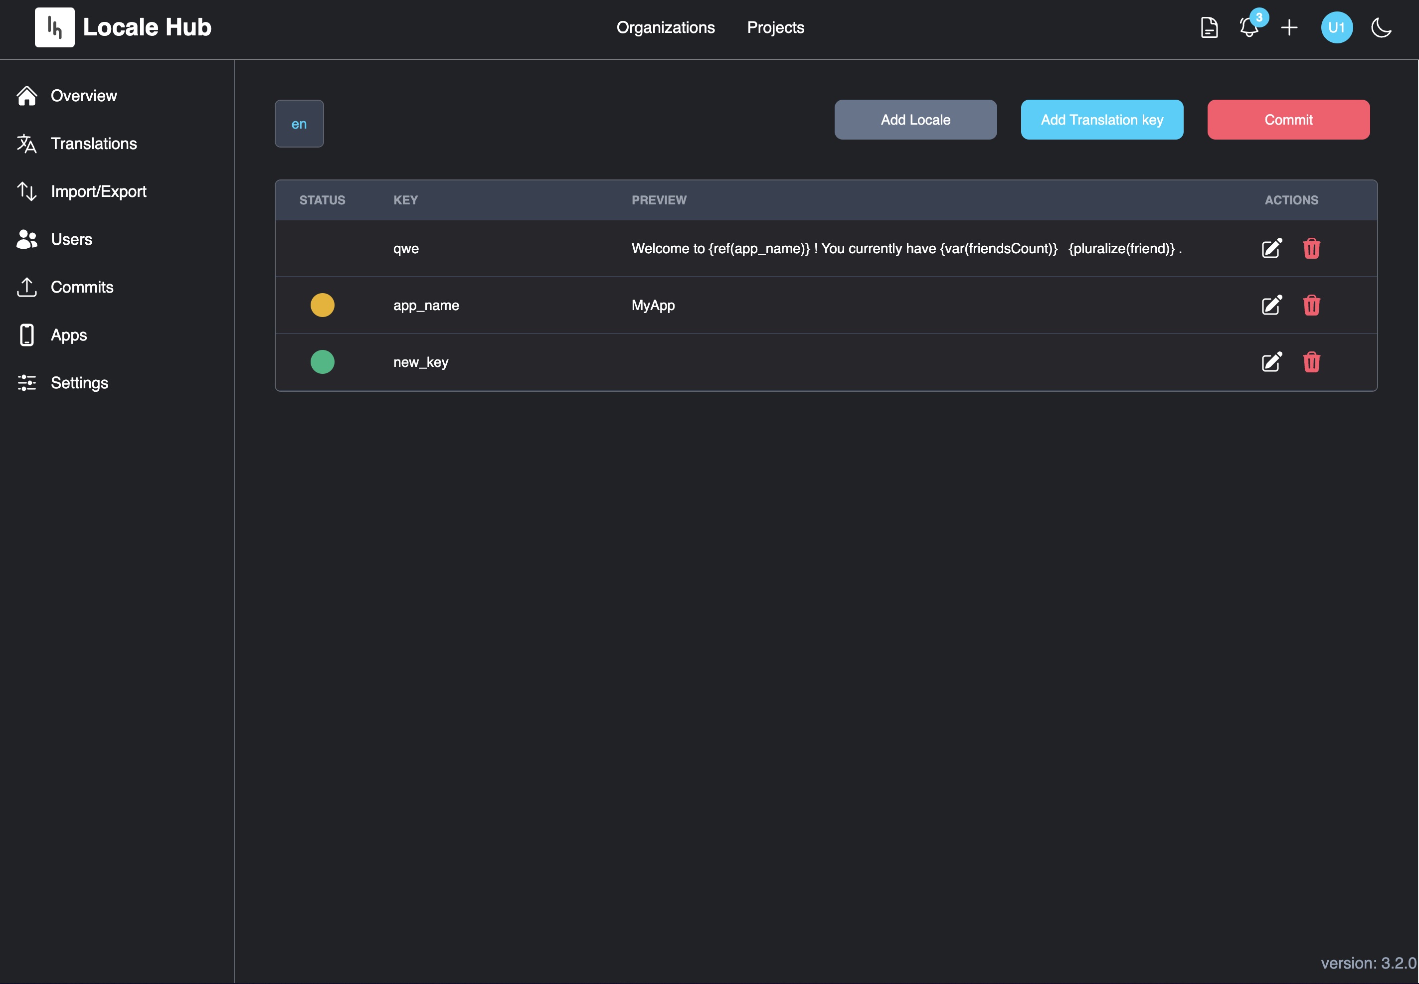The image size is (1419, 984).
Task: Edit the qwe translation key
Action: 1271,248
